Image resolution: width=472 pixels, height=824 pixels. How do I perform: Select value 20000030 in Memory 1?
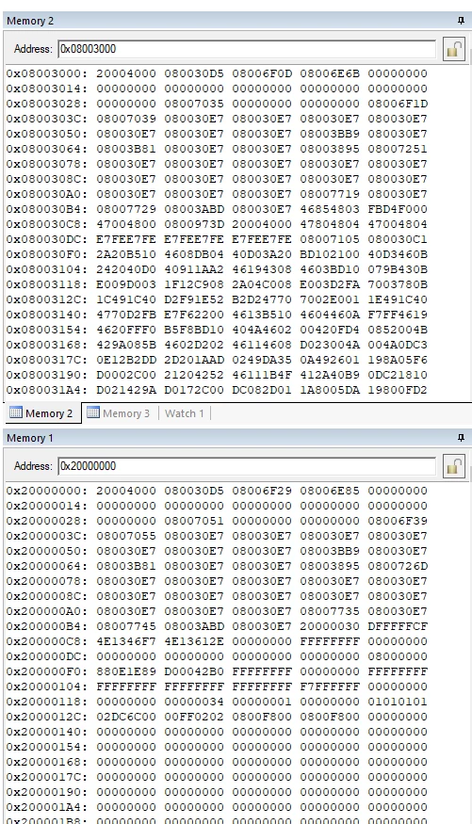pyautogui.click(x=330, y=626)
